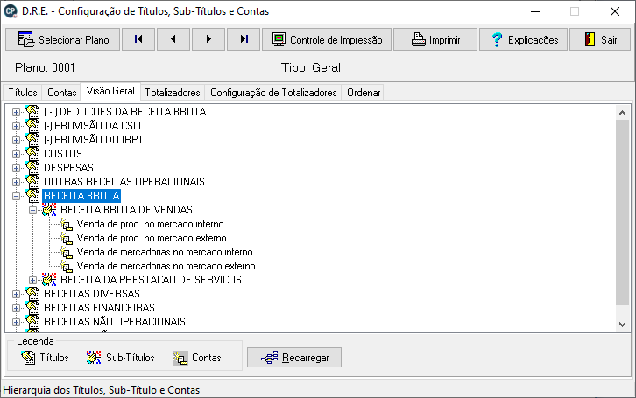Click the Sair button
The height and width of the screenshot is (398, 636).
600,39
